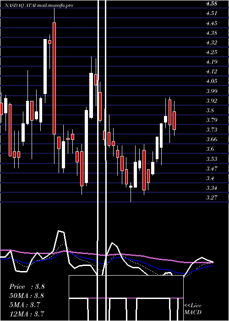The width and height of the screenshot is (229, 321).
Task: Click the 4.45 price axis label
Action: (212, 23)
